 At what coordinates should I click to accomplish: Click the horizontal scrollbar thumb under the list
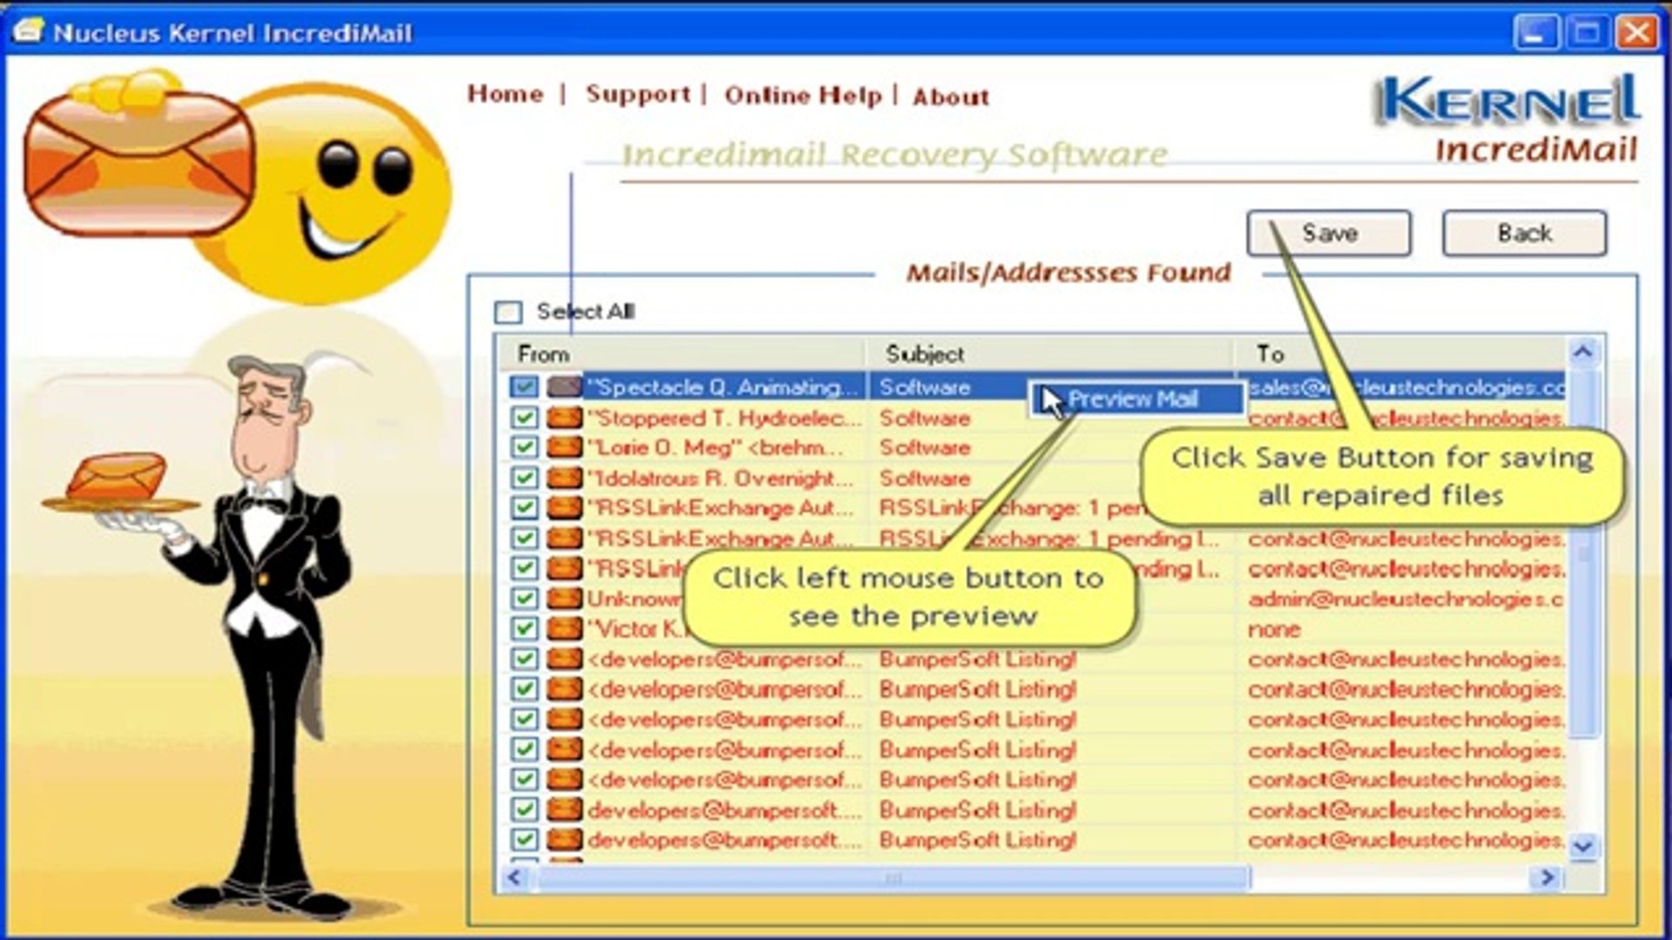coord(893,877)
